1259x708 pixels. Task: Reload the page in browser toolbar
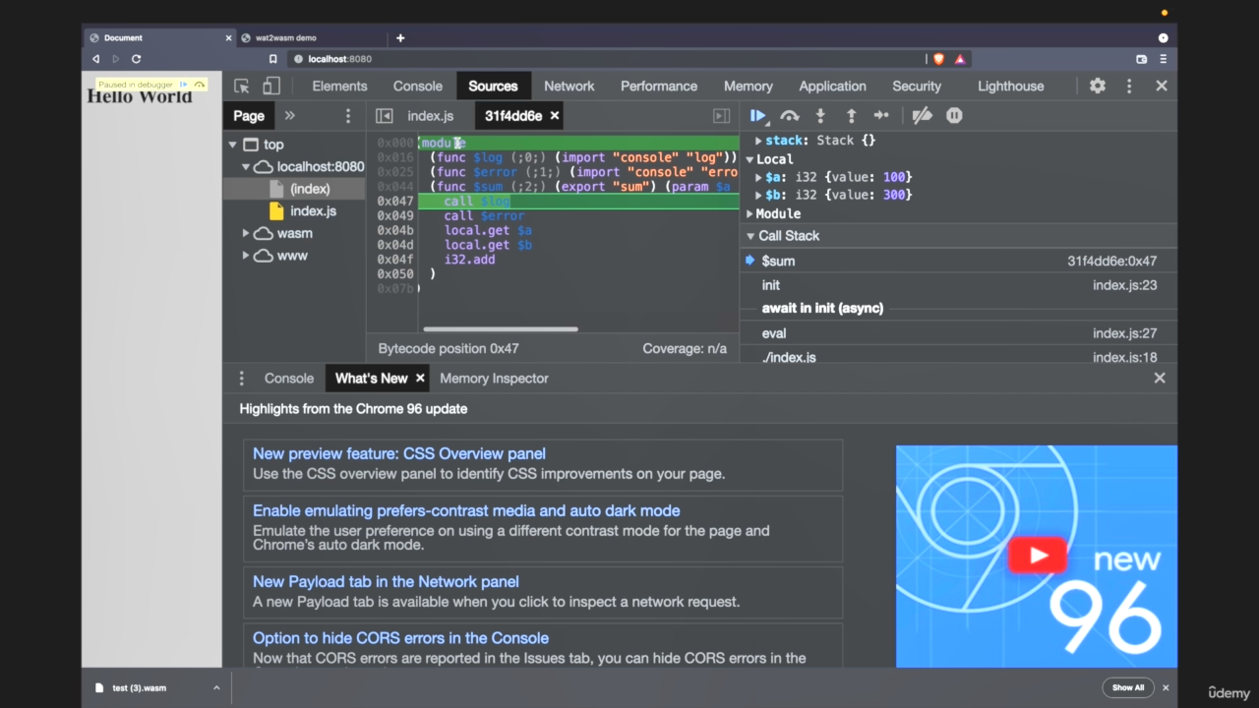pos(136,59)
